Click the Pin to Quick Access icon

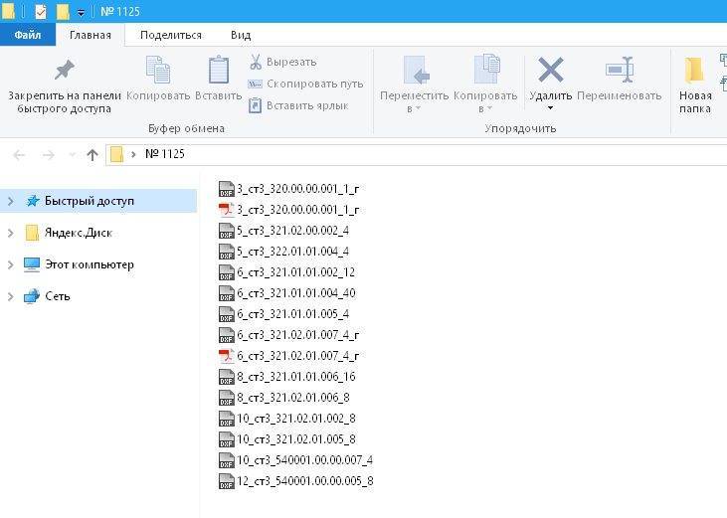pos(64,71)
